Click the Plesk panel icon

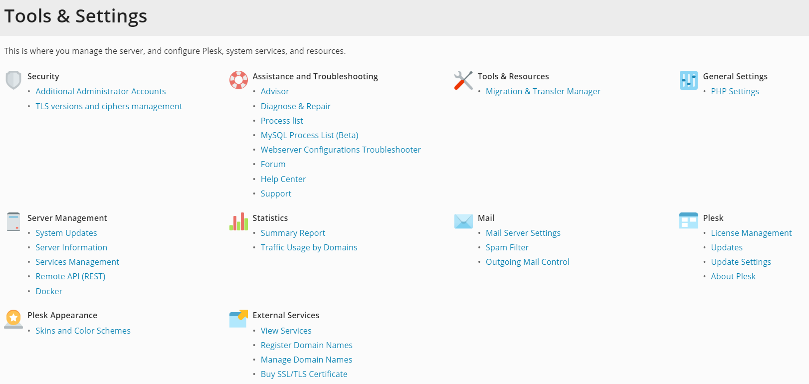click(689, 220)
